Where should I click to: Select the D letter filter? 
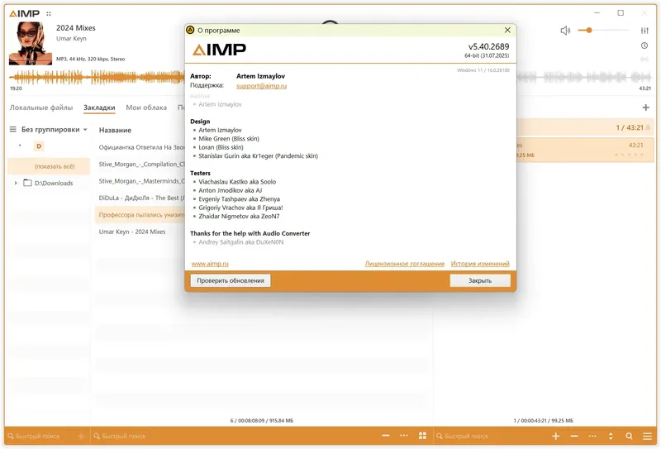pyautogui.click(x=39, y=146)
